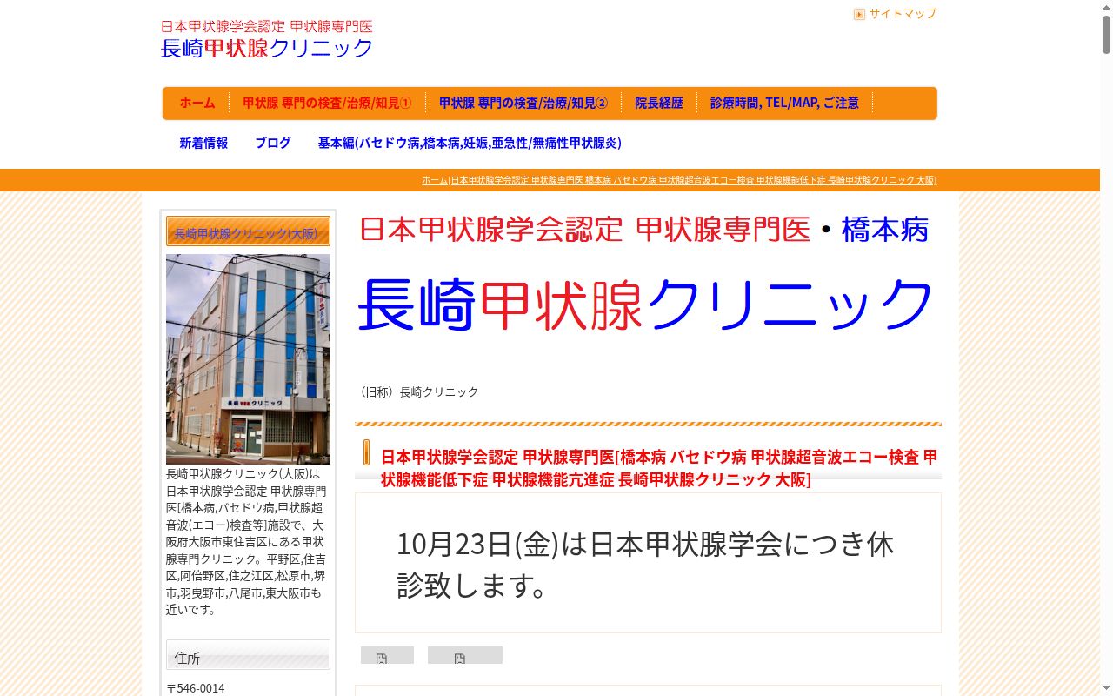Click the (旧称) 長崎クリニック text
Image resolution: width=1113 pixels, height=696 pixels.
[x=417, y=392]
